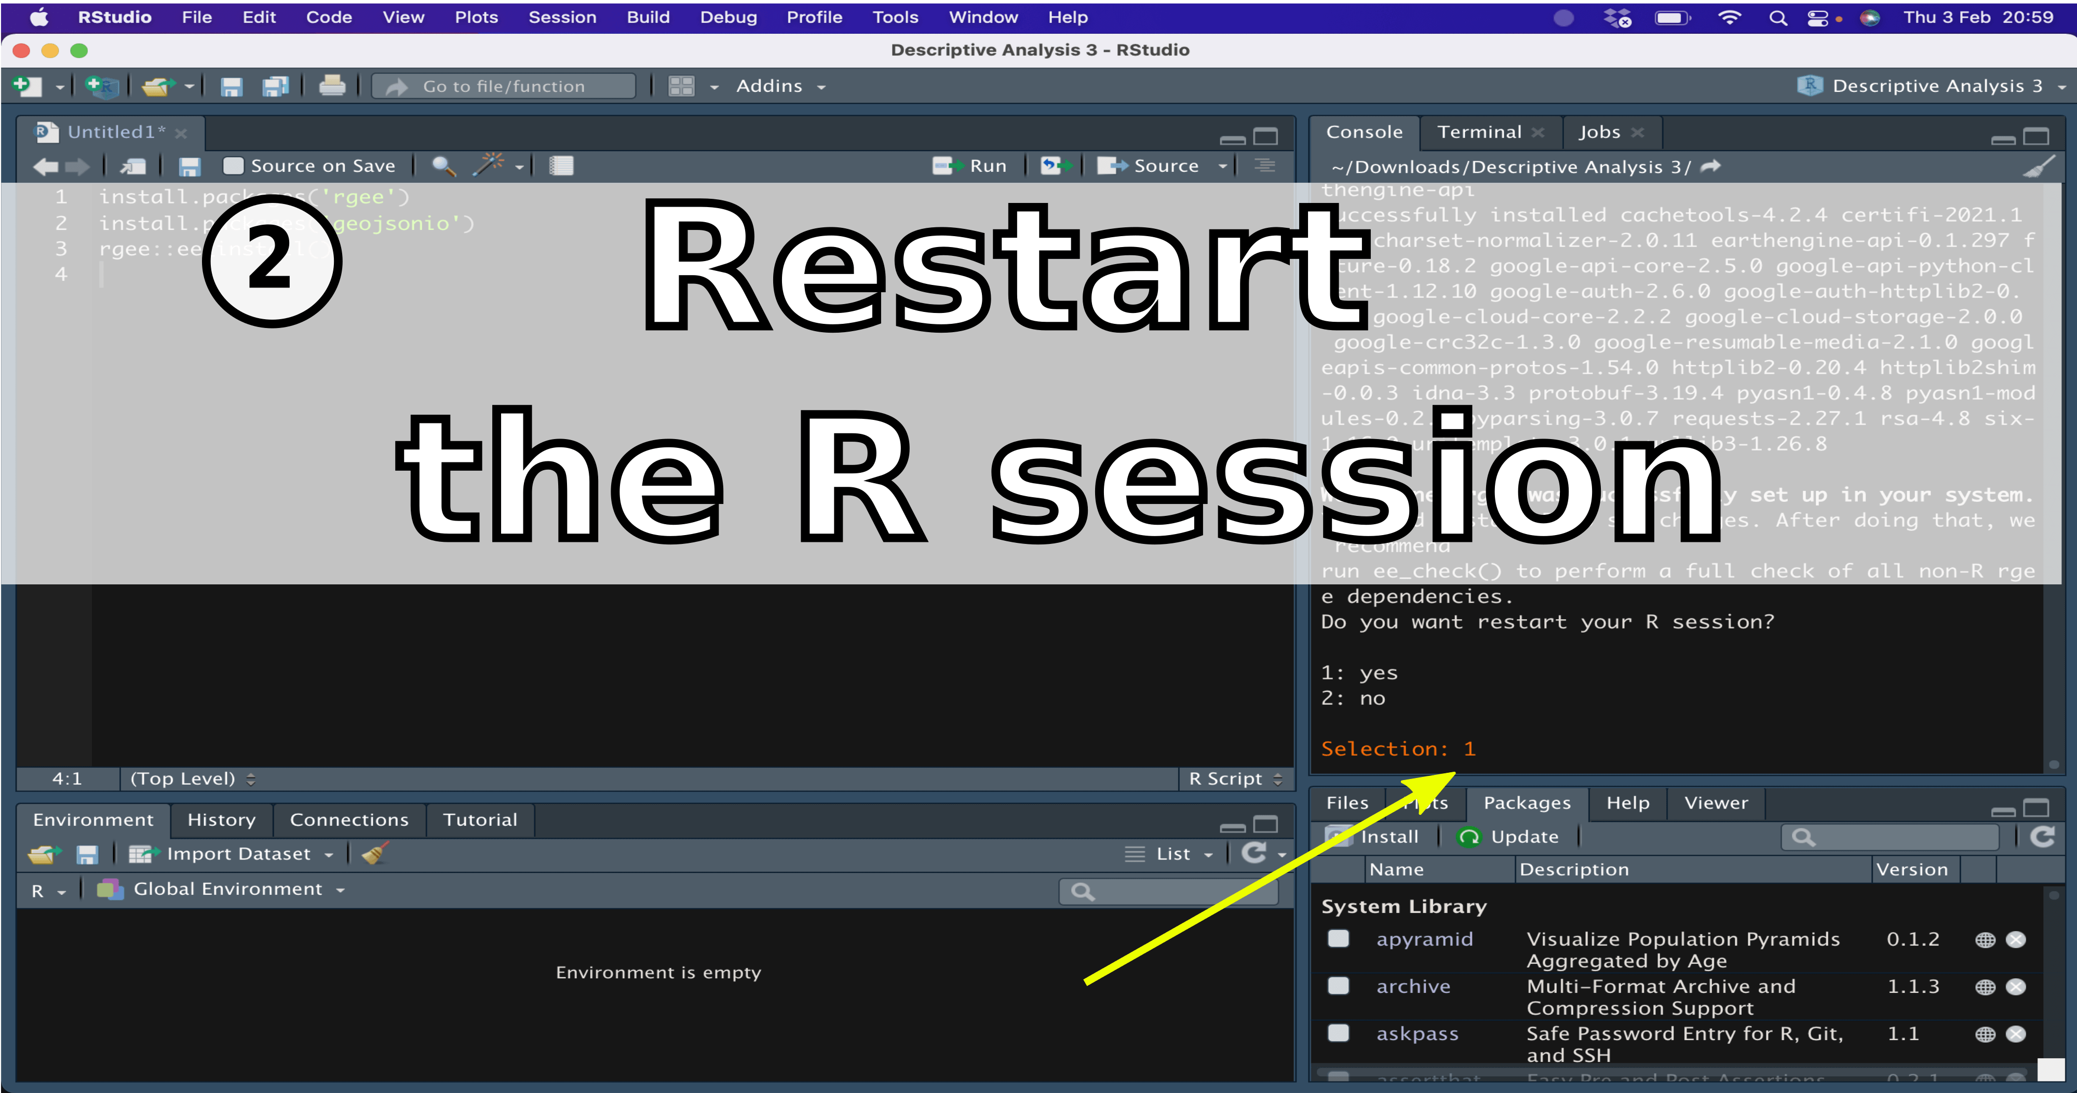This screenshot has width=2077, height=1093.
Task: Click the Packages search field
Action: [1890, 838]
